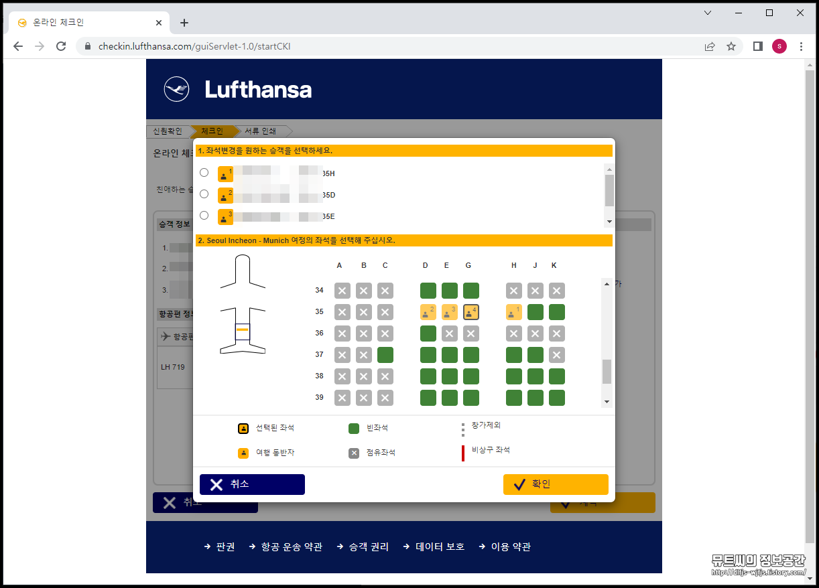Click companion seat 35E marked 3

click(450, 312)
